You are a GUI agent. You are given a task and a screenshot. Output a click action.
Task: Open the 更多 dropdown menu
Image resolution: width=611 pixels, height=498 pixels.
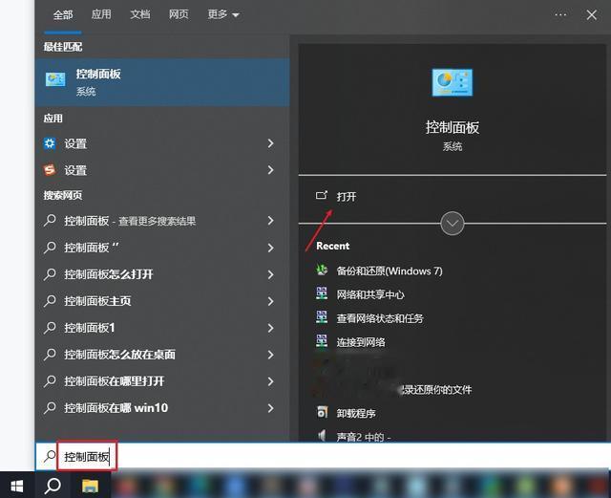point(222,15)
